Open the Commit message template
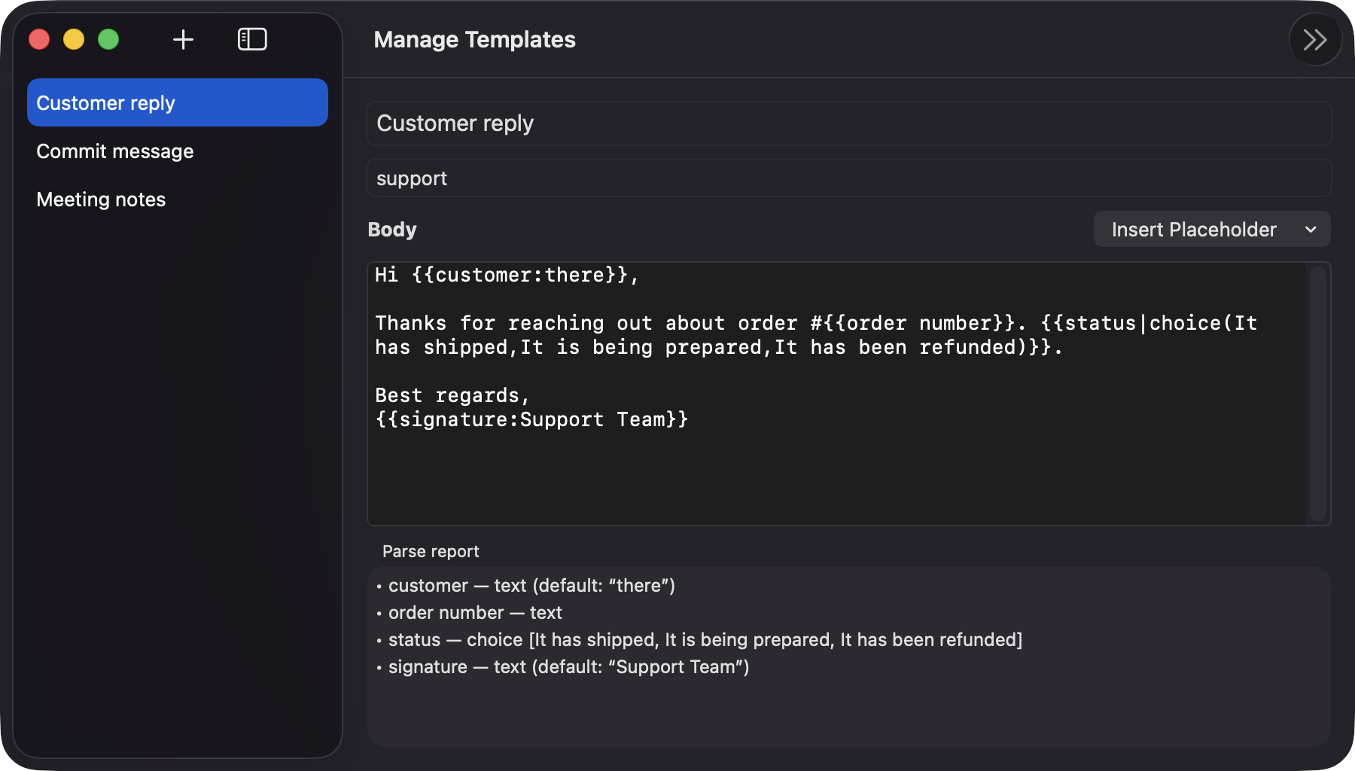Image resolution: width=1355 pixels, height=771 pixels. [178, 151]
